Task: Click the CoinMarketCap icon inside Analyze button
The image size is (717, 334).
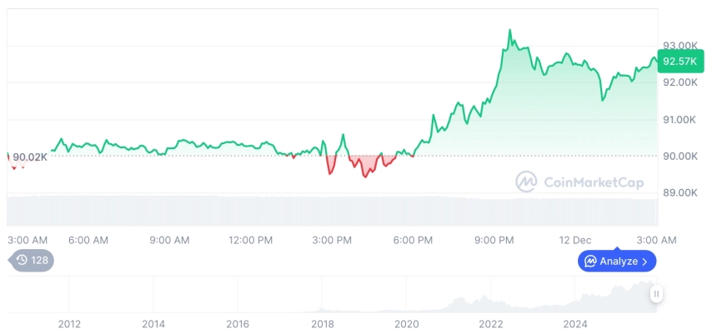Action: 590,262
